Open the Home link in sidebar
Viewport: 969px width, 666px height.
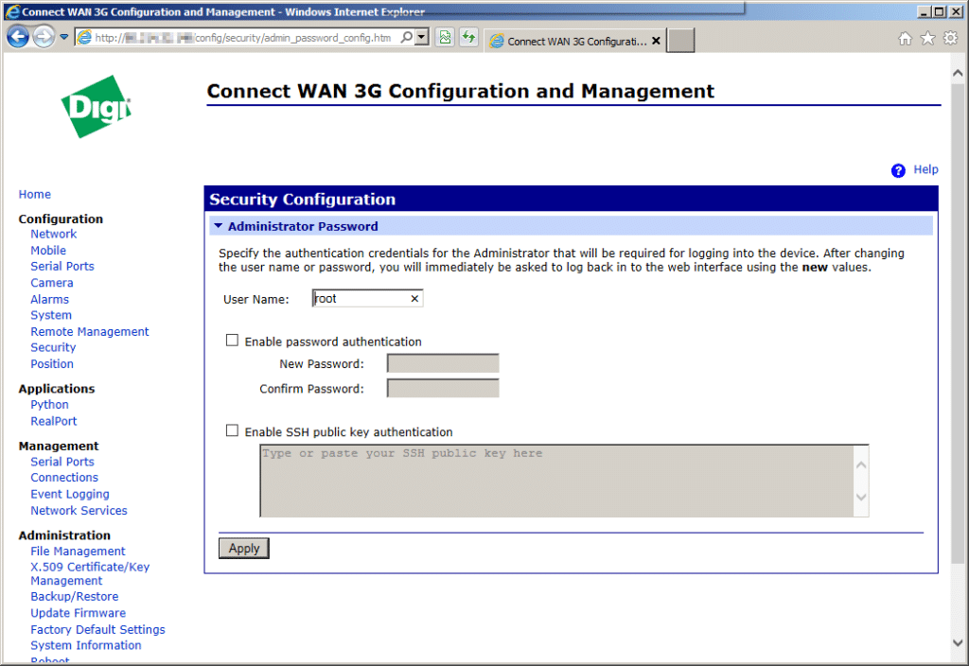coord(35,194)
